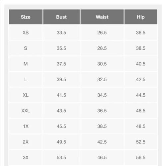
Task: Select the 1X size row label
Action: point(26,126)
